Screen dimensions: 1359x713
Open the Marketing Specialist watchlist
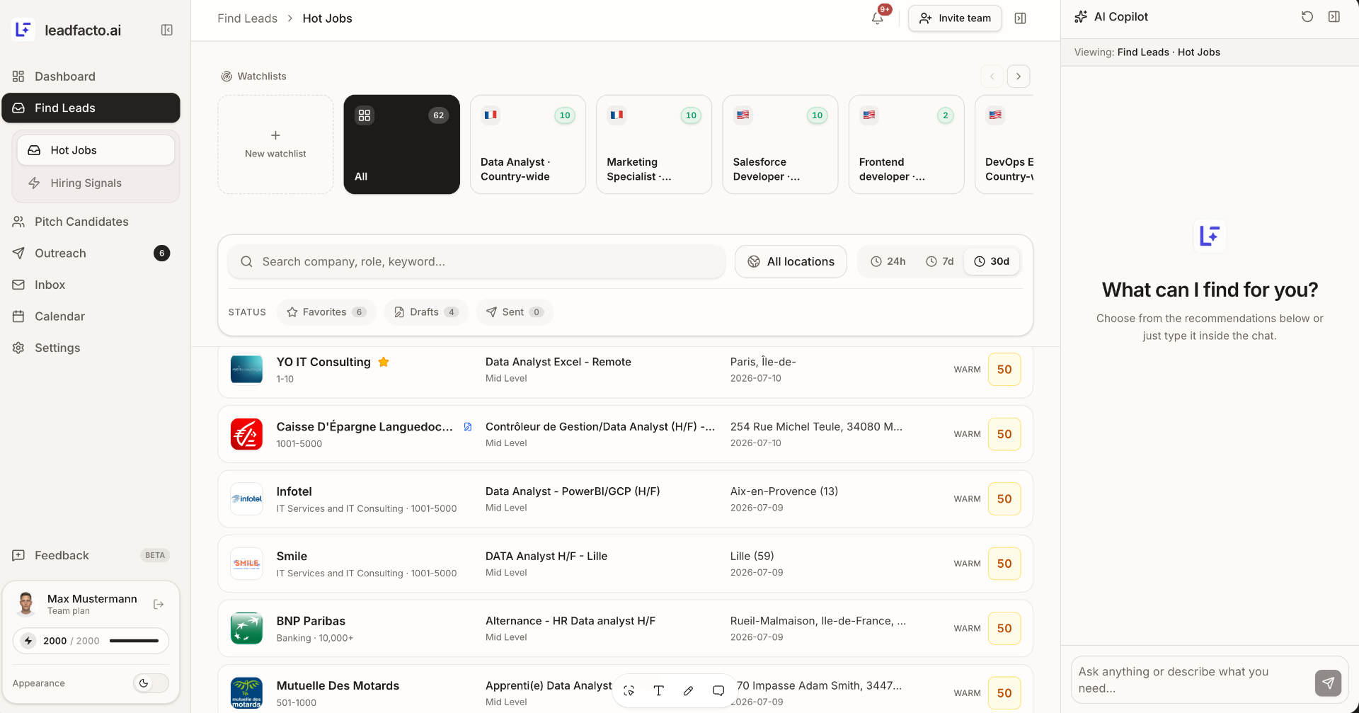pos(654,144)
